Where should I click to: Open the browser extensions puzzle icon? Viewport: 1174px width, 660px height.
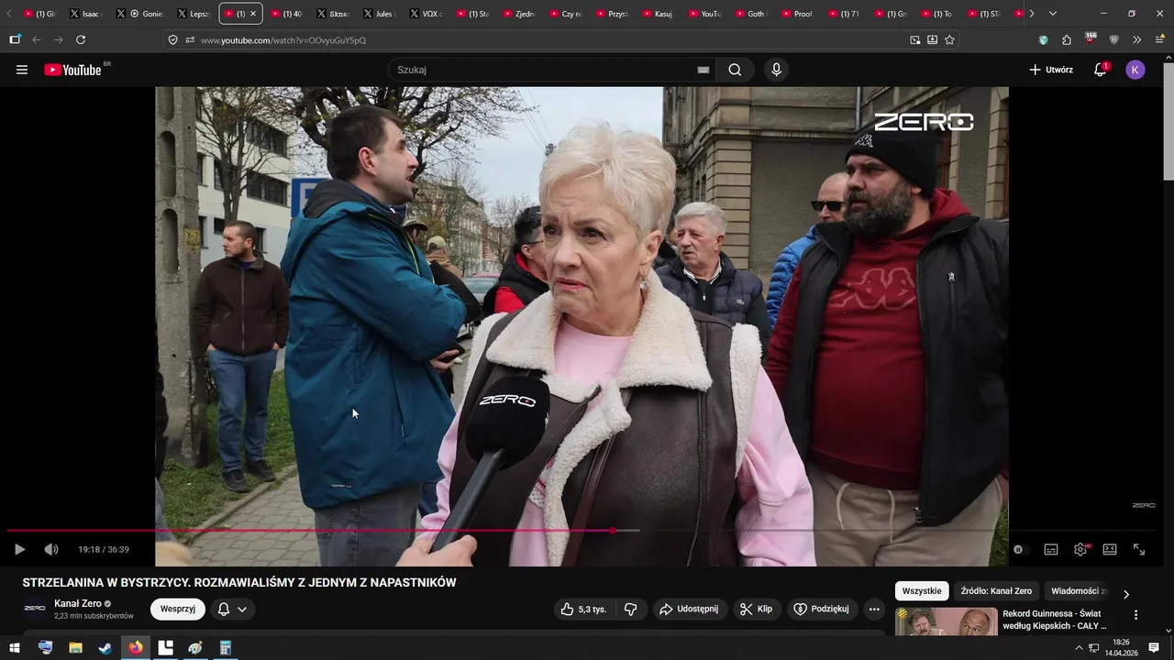coord(1067,39)
